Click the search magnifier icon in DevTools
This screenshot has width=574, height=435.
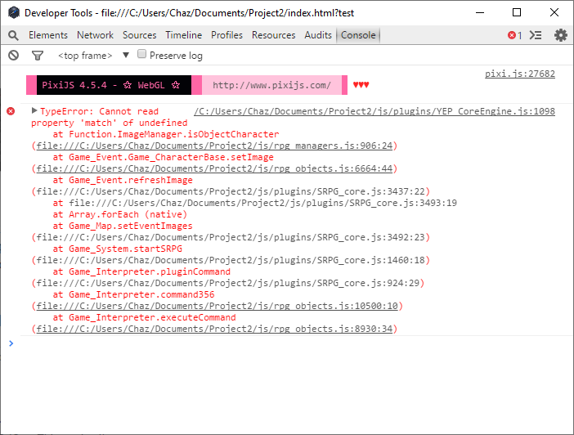click(13, 35)
